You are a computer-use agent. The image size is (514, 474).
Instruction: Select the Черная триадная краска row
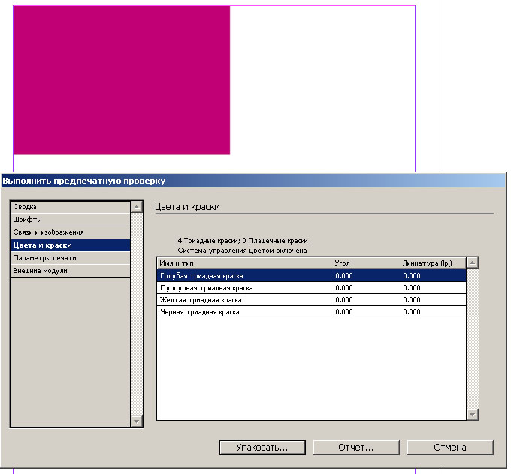(311, 312)
